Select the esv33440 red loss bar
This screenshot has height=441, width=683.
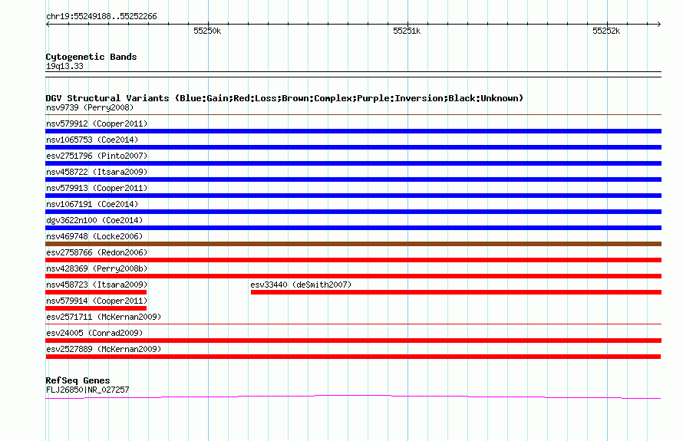(x=456, y=292)
